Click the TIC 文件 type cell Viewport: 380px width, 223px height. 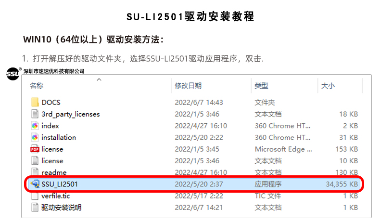268,196
